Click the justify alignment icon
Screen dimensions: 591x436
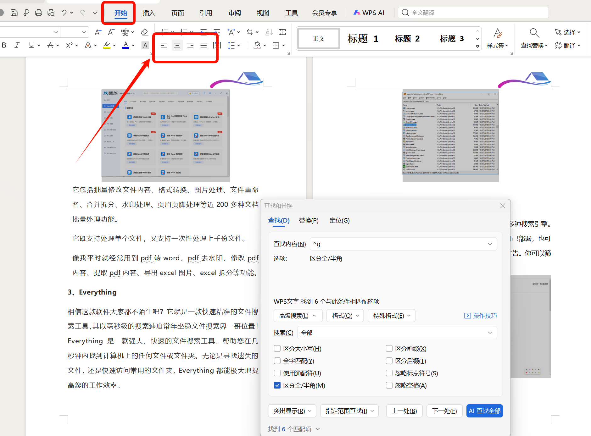(x=204, y=45)
